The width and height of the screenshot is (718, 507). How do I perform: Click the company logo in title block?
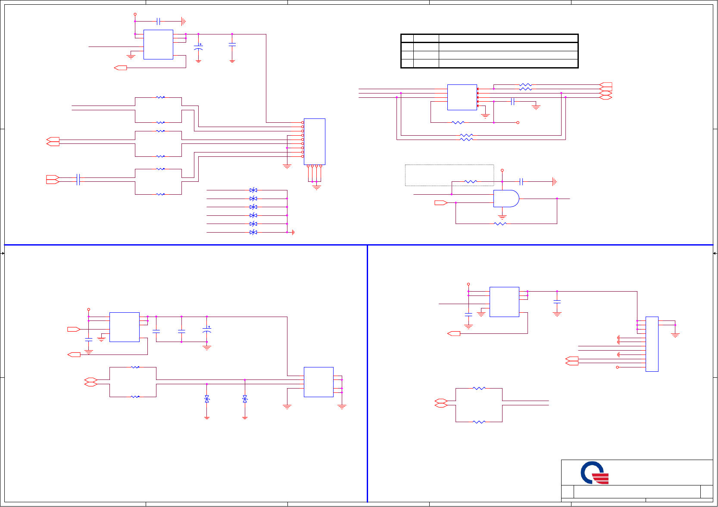pyautogui.click(x=595, y=473)
